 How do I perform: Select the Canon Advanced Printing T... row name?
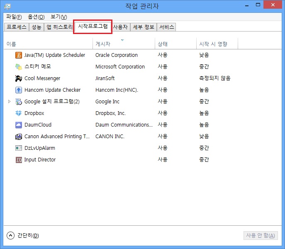57,137
